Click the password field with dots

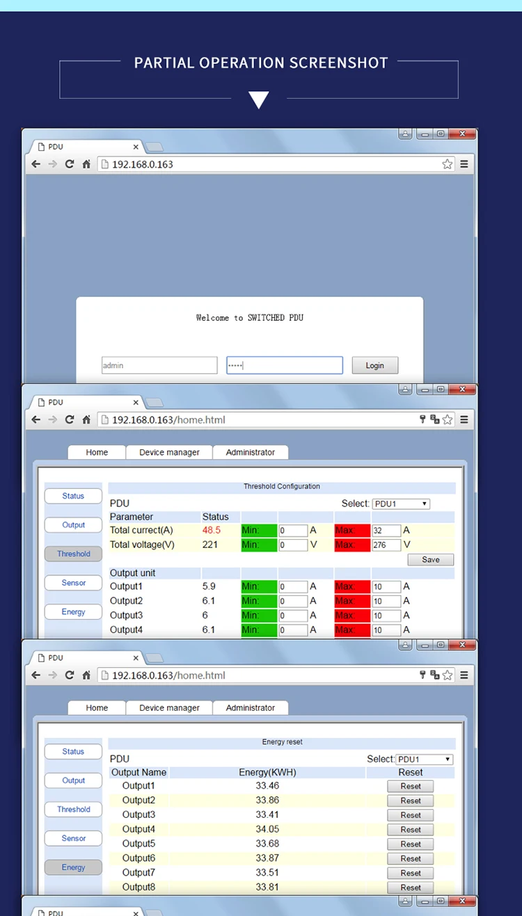tap(285, 365)
